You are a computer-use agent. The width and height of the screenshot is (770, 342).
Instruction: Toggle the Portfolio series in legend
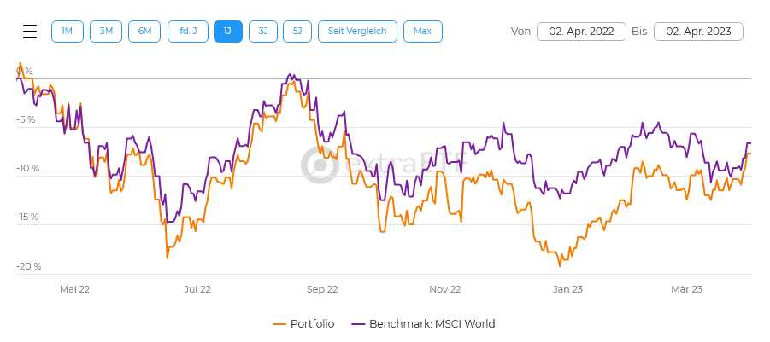[312, 324]
